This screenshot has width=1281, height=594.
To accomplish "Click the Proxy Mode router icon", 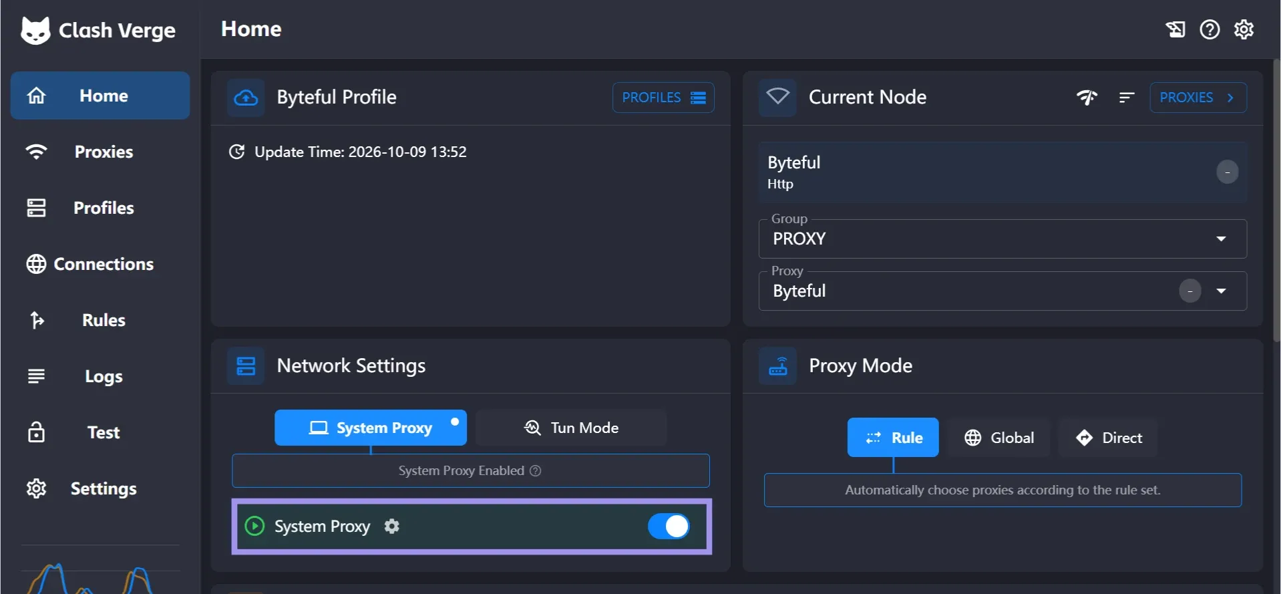I will point(777,366).
